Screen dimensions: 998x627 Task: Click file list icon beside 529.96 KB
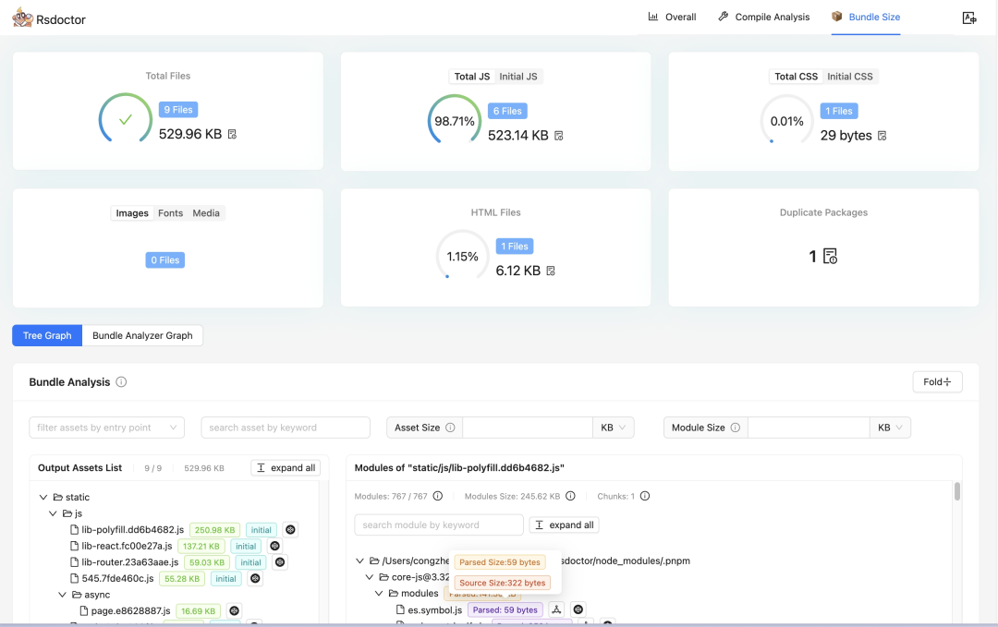pyautogui.click(x=232, y=135)
